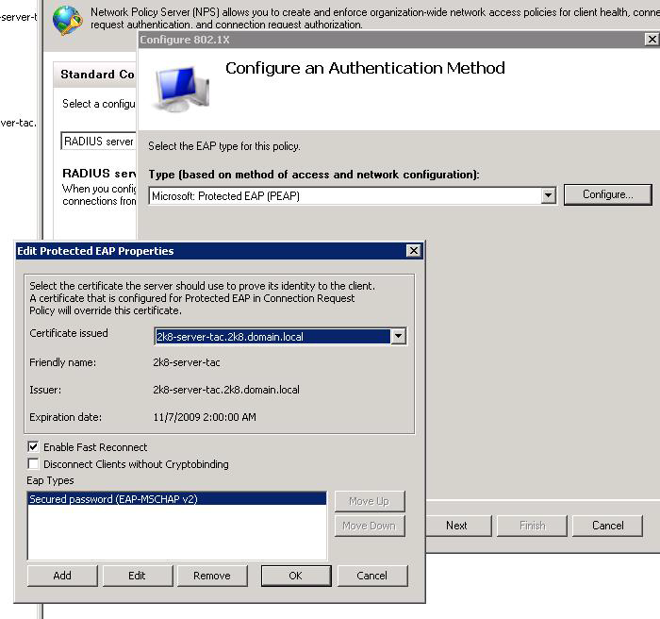This screenshot has width=660, height=619.
Task: Click the computer icon in Configure 802.1X
Action: [x=182, y=89]
